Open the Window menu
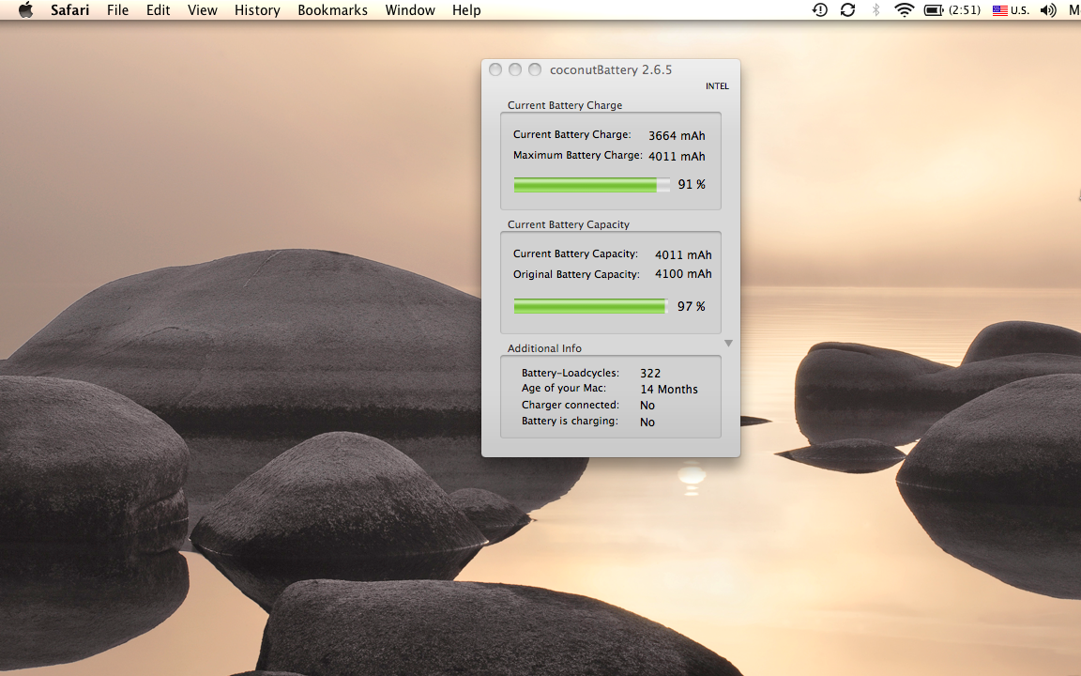Image resolution: width=1081 pixels, height=676 pixels. point(409,9)
